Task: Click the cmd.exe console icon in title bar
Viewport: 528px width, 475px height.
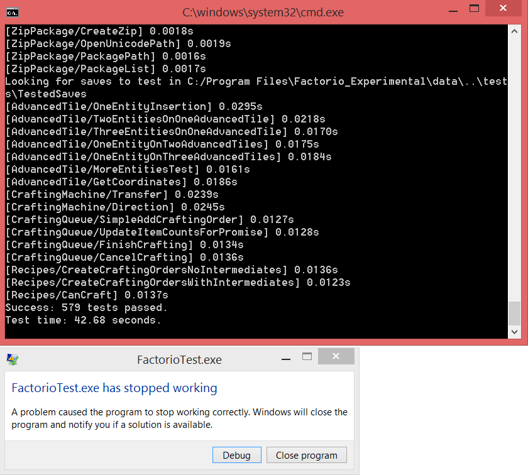Action: tap(13, 13)
